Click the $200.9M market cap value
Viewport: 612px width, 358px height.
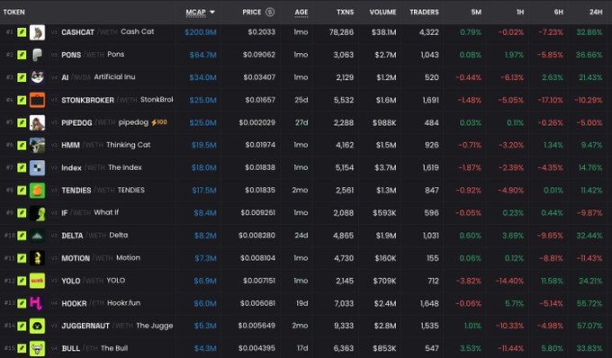[x=200, y=32]
